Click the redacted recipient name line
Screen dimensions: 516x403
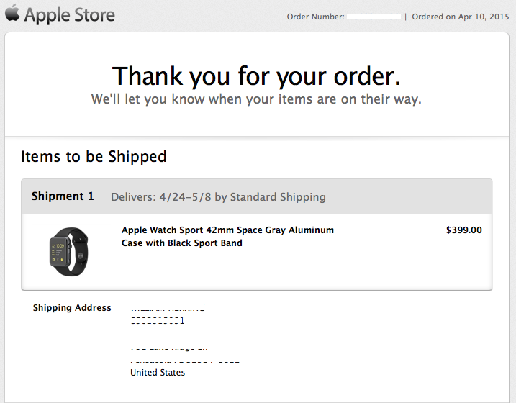[x=168, y=308]
